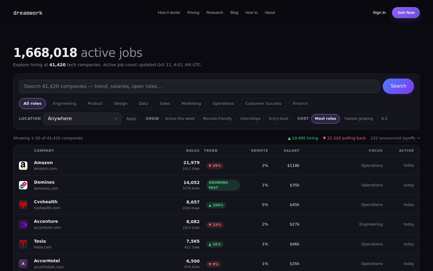Toggle the Internships filter

coord(250,119)
